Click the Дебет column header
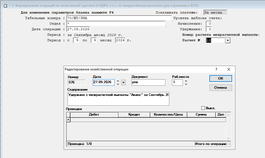The height and width of the screenshot is (158, 265). tap(94, 115)
